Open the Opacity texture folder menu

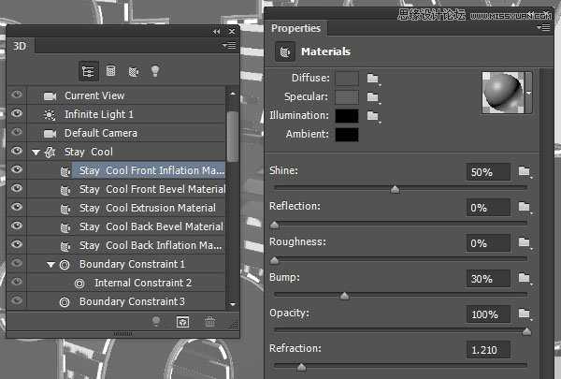pos(525,313)
